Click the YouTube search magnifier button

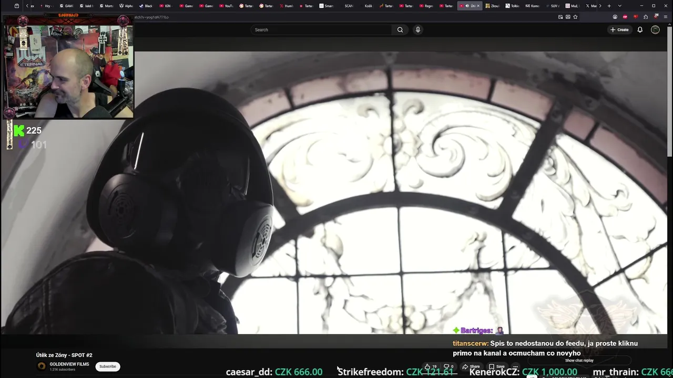(x=400, y=30)
